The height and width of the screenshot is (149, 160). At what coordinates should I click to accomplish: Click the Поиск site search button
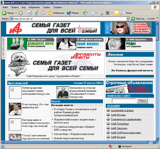tap(142, 101)
